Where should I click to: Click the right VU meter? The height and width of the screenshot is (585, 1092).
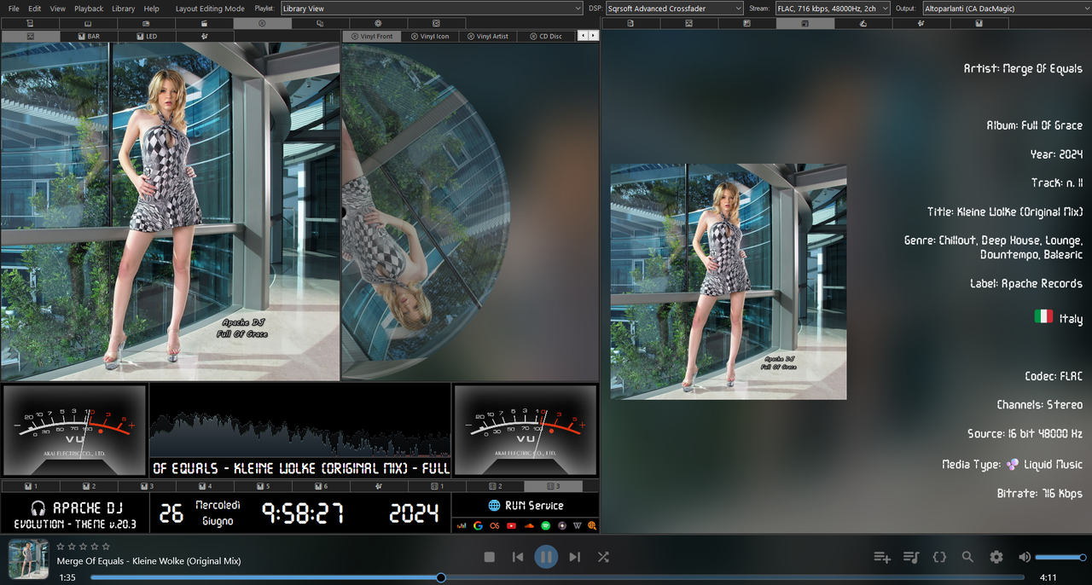[x=525, y=430]
